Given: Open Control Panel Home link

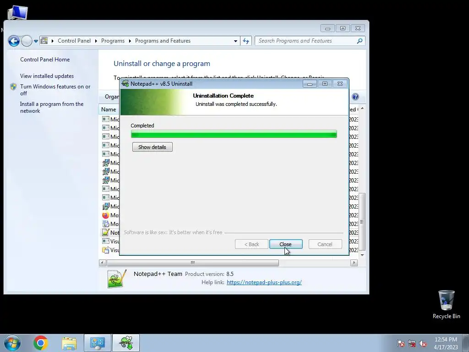Looking at the screenshot, I should point(45,60).
